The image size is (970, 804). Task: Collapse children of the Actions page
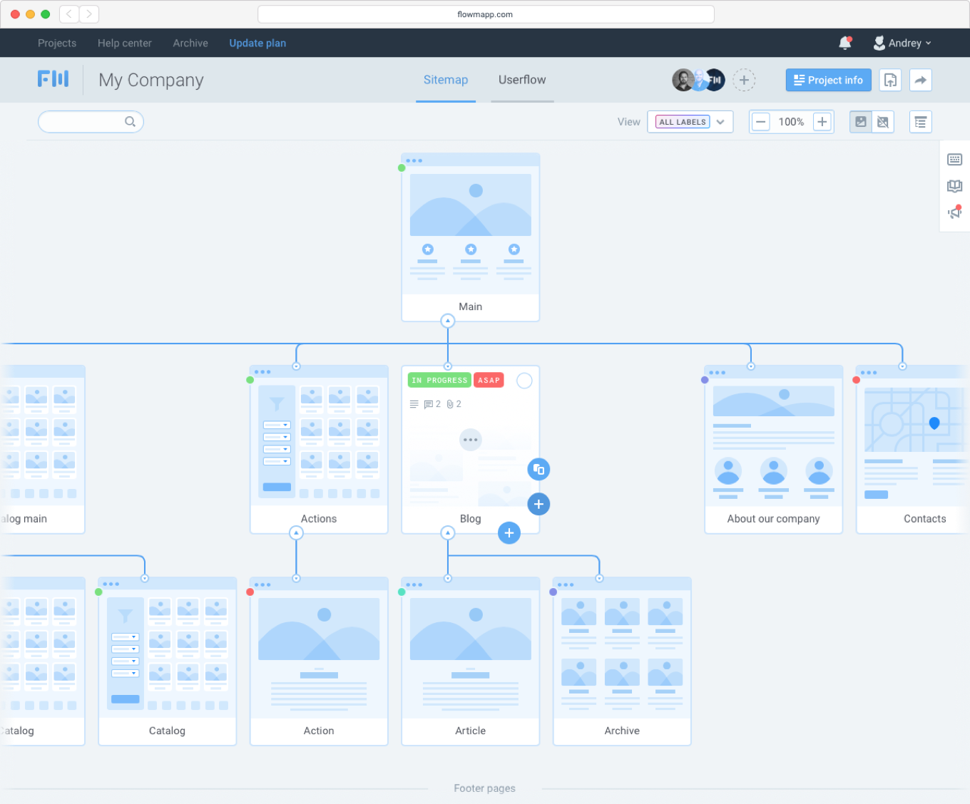pyautogui.click(x=296, y=532)
